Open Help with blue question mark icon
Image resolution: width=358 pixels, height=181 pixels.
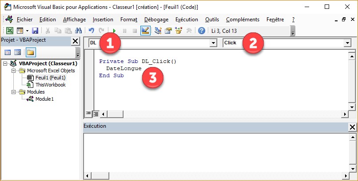click(x=202, y=31)
